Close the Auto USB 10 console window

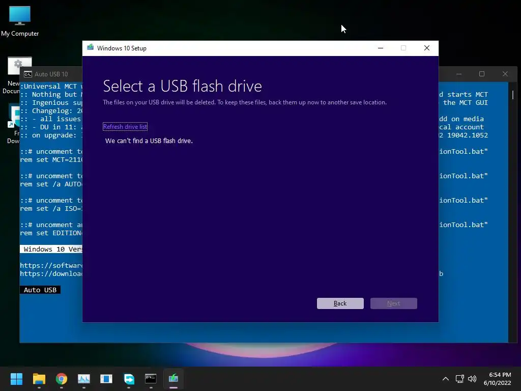point(505,74)
